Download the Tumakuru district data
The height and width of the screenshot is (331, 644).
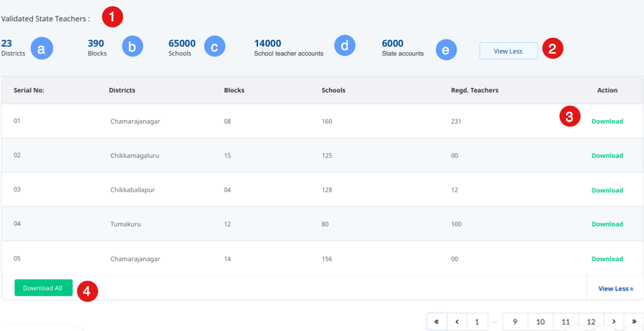(x=607, y=224)
